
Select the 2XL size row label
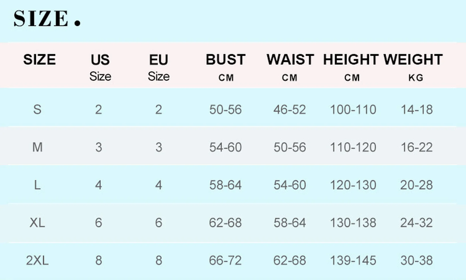37,260
